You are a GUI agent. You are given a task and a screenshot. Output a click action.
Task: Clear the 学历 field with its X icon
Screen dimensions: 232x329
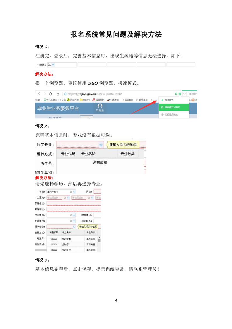pos(71,192)
